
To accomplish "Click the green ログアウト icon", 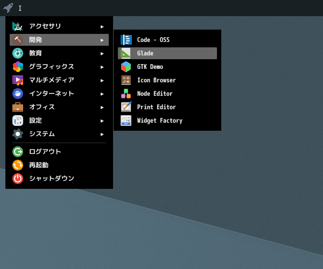I will click(18, 152).
